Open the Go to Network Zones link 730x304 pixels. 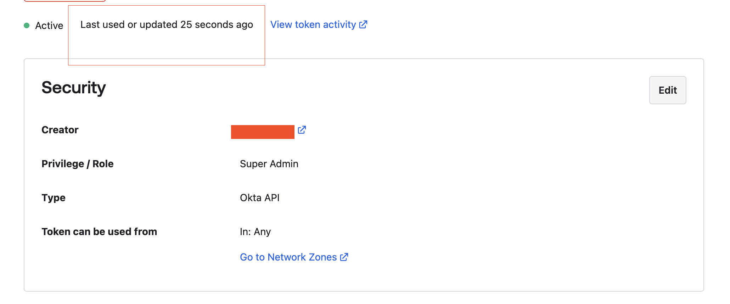(x=288, y=257)
